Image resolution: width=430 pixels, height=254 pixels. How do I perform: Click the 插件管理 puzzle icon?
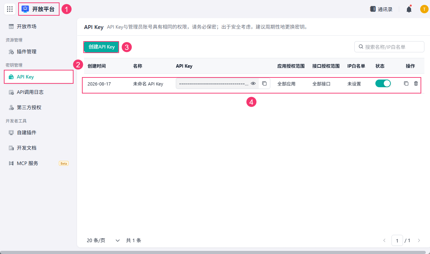point(11,52)
